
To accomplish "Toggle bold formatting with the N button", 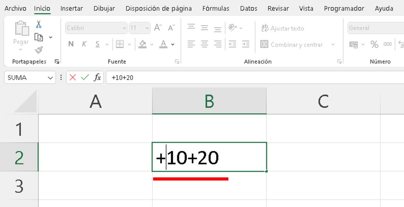I will (71, 44).
